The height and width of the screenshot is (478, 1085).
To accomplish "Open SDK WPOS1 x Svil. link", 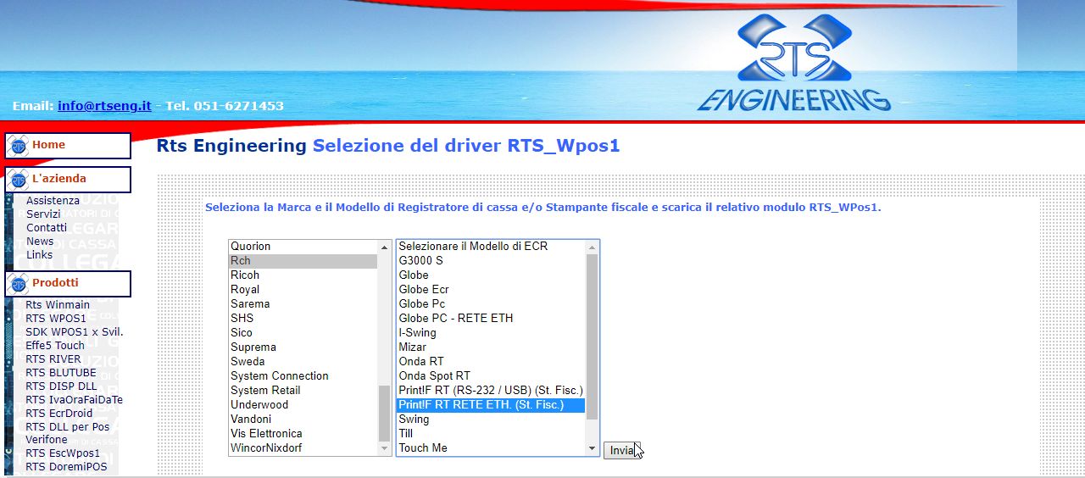I will point(75,332).
